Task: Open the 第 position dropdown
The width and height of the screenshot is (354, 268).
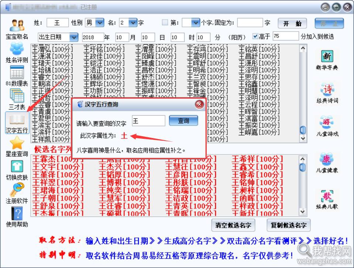Action: 196,22
